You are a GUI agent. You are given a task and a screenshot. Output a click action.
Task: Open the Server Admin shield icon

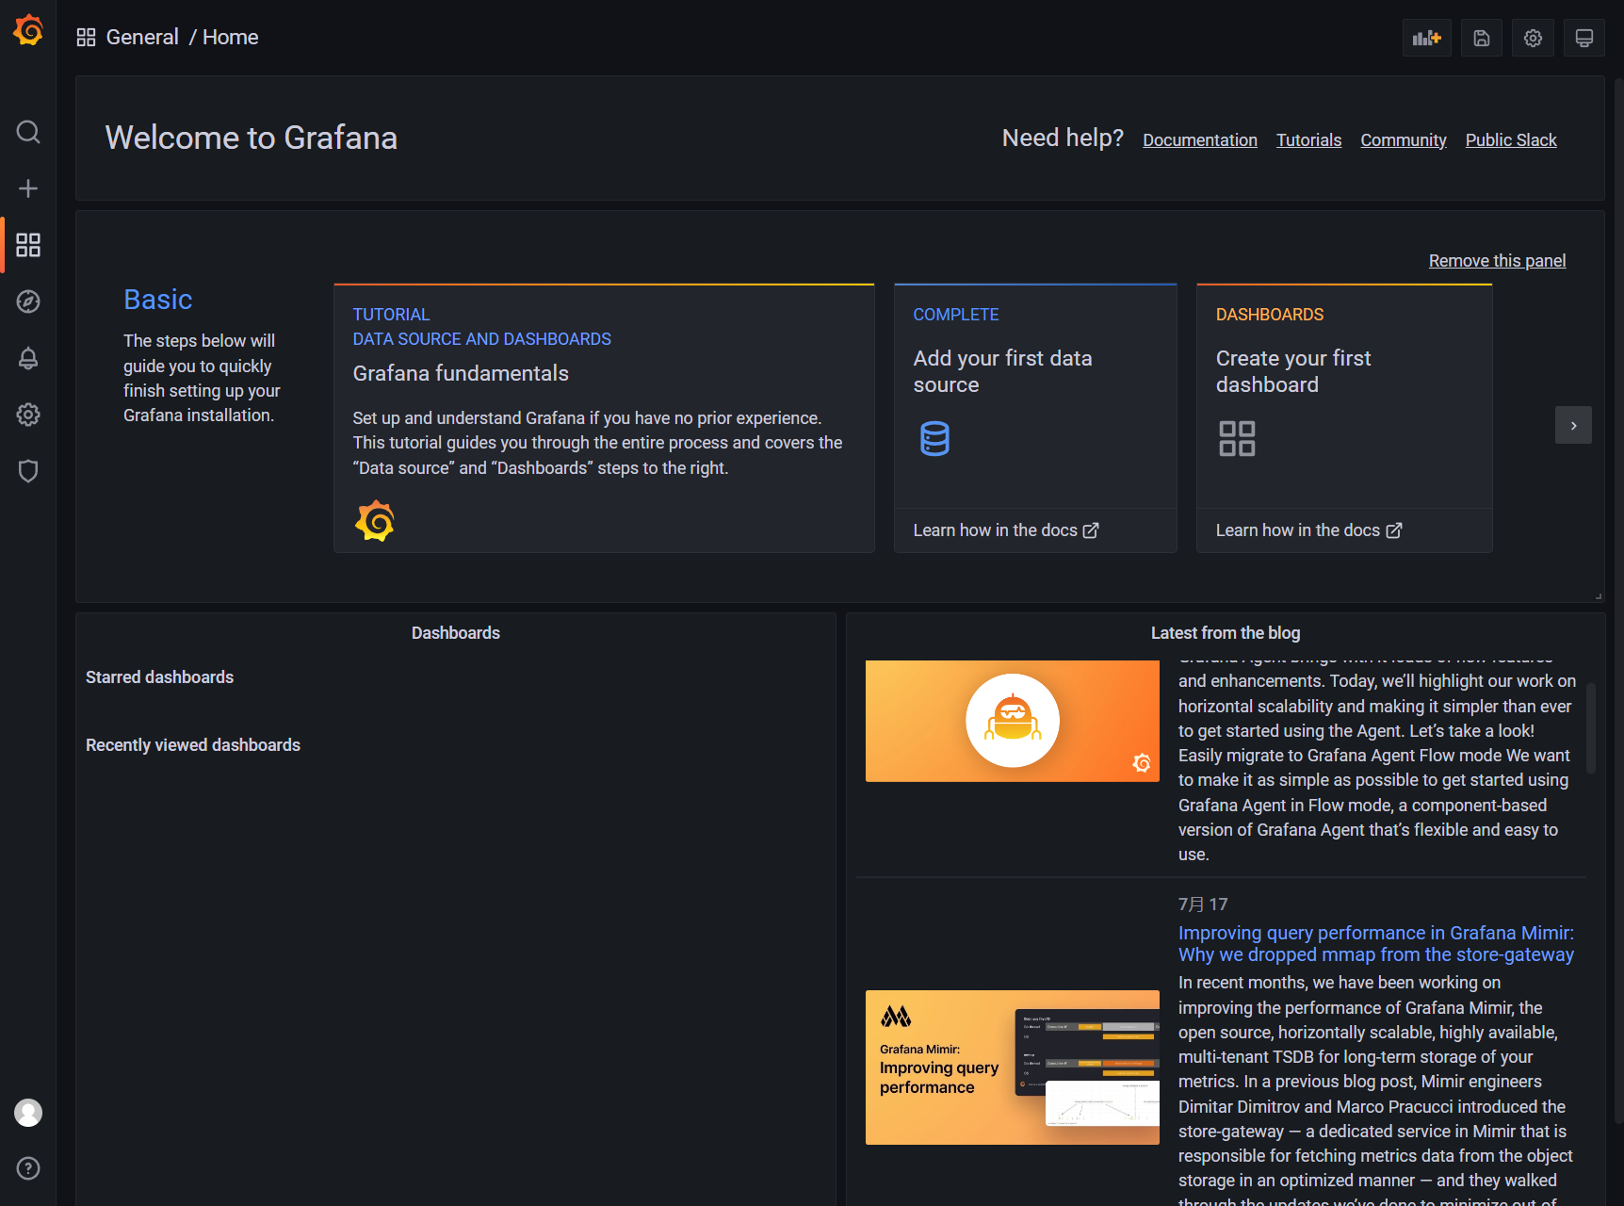click(x=28, y=471)
